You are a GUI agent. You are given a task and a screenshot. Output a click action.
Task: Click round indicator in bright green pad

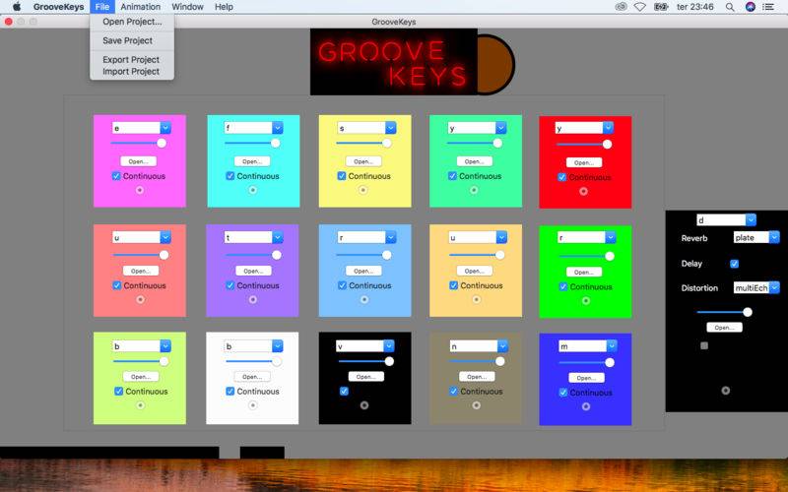click(586, 301)
